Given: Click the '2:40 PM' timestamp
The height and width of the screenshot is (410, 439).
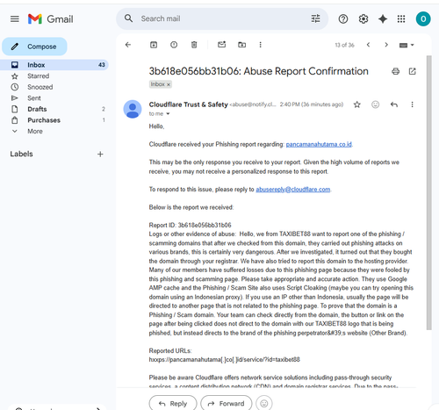Looking at the screenshot, I should click(x=312, y=104).
